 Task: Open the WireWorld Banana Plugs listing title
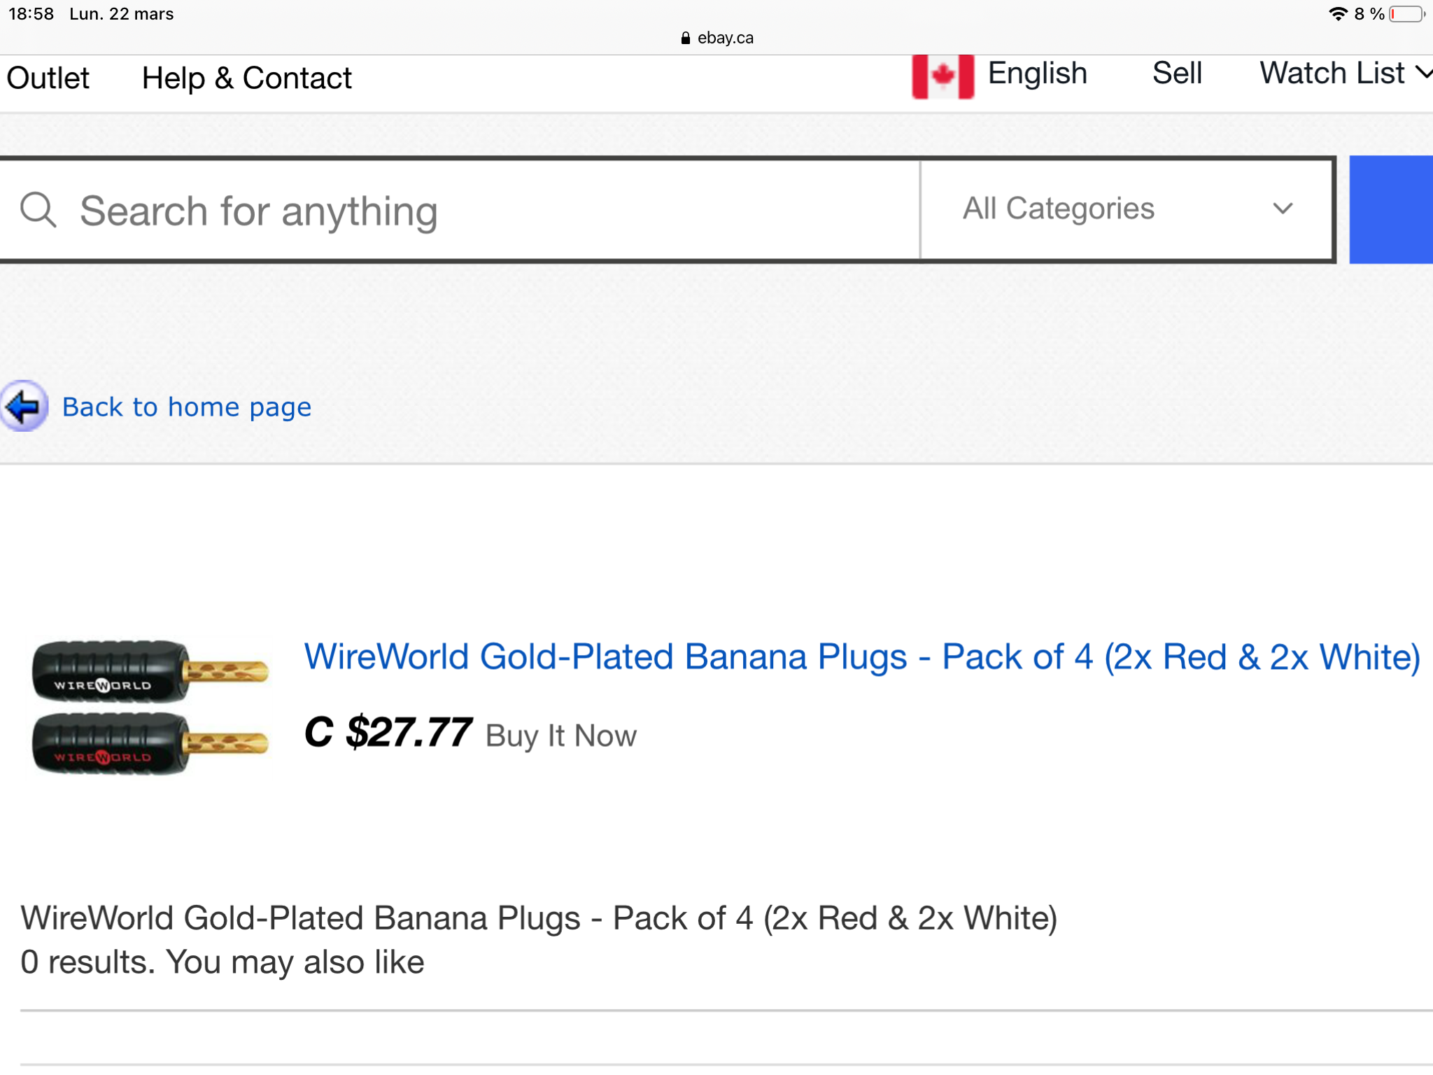coord(861,657)
